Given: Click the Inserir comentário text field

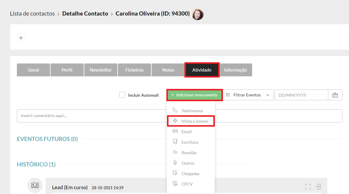Looking at the screenshot, I should click(x=90, y=116).
